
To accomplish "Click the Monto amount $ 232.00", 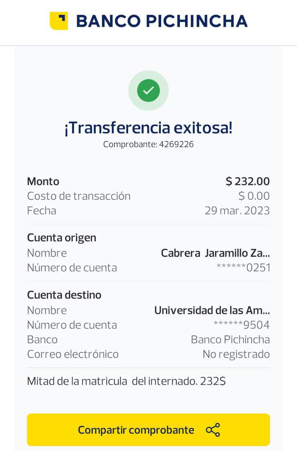I will 247,181.
